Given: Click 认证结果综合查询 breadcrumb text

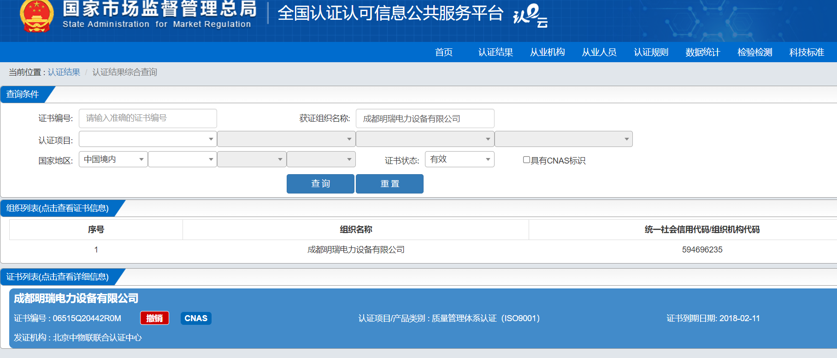Looking at the screenshot, I should click(124, 72).
